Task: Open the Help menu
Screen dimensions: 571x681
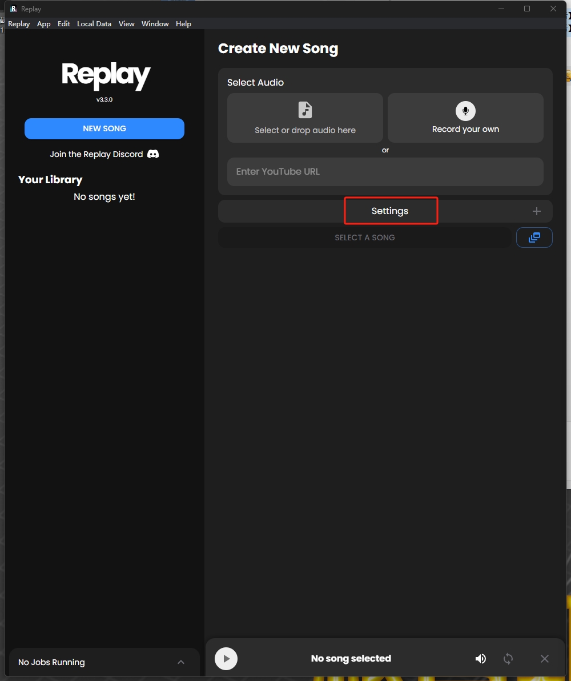Action: (183, 24)
